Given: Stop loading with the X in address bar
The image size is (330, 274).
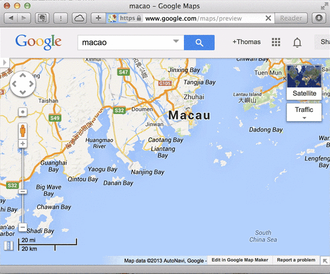Looking at the screenshot, I should [268, 18].
